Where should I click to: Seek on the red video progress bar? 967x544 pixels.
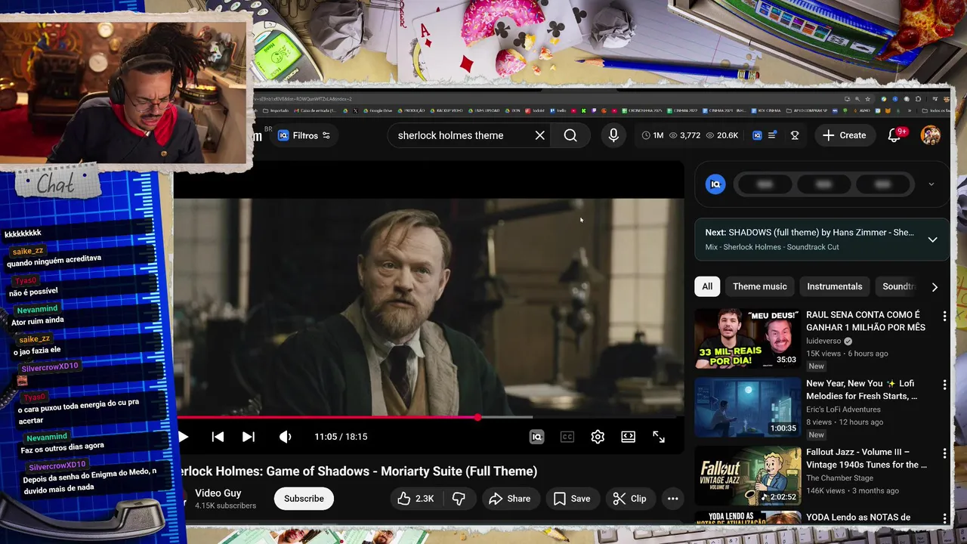429,417
